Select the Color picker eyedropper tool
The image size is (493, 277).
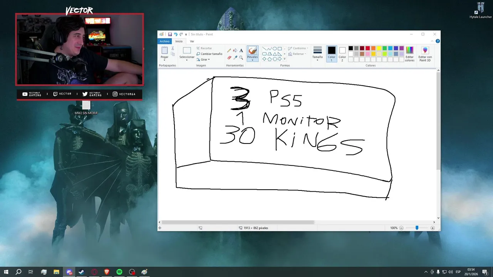coord(235,58)
